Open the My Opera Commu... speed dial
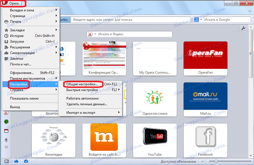Image resolution: width=254 pixels, height=165 pixels. coord(155,59)
